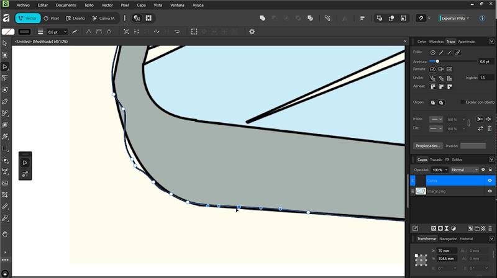Hide the image.png layer with eye icon
Image resolution: width=497 pixels, height=278 pixels.
point(490,191)
